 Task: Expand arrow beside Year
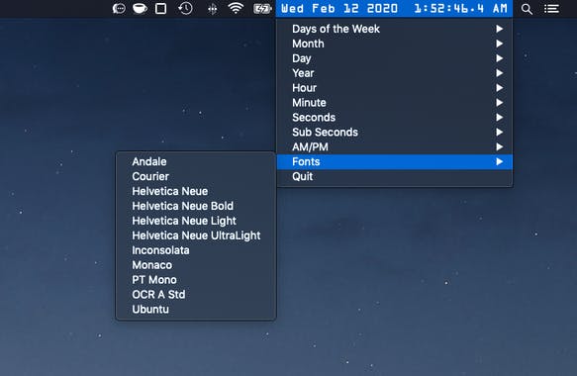point(500,73)
